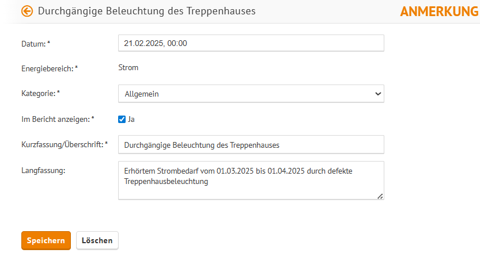Click the Energiebereich value 'Strom'
This screenshot has width=480, height=257.
pos(128,67)
